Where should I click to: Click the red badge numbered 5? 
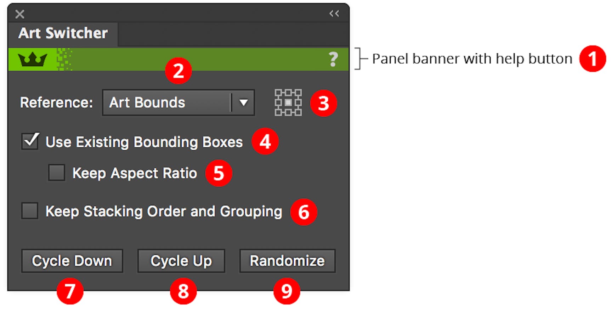pos(219,173)
